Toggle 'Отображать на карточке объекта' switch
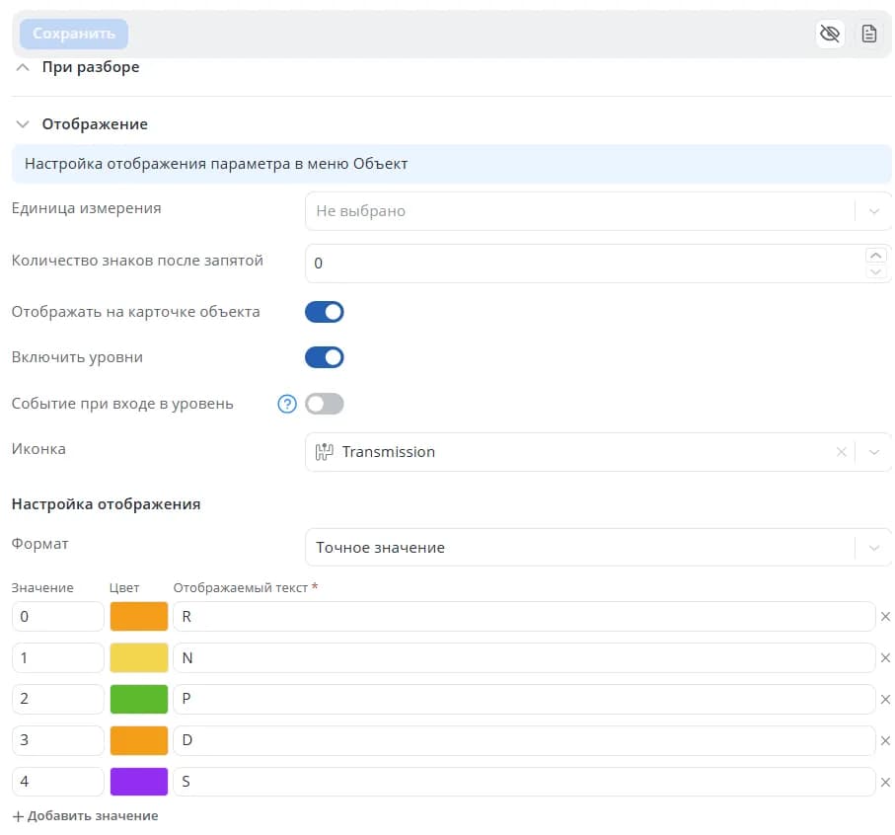895x835 pixels. [325, 312]
